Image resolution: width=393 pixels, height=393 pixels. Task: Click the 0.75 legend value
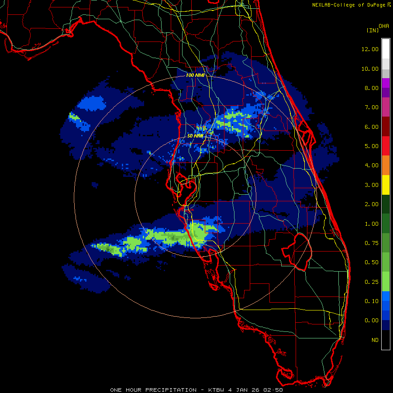[x=372, y=243]
